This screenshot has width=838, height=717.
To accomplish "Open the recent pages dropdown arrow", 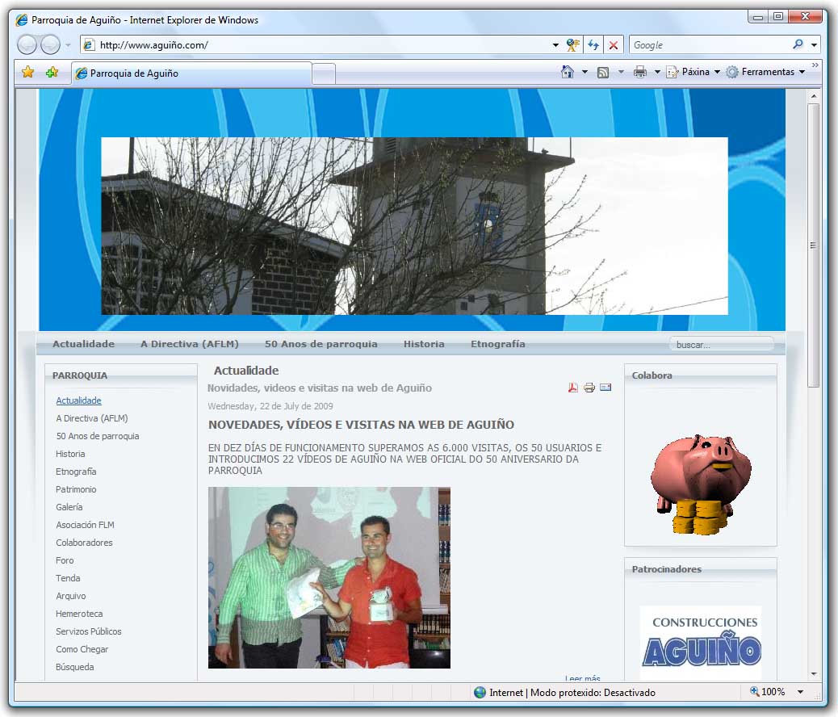I will point(68,45).
